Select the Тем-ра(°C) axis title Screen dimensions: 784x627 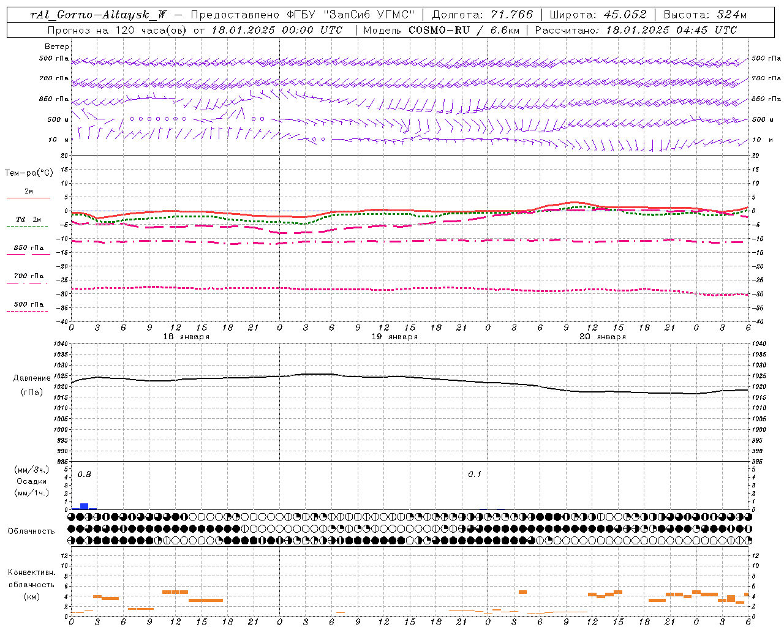click(x=29, y=173)
